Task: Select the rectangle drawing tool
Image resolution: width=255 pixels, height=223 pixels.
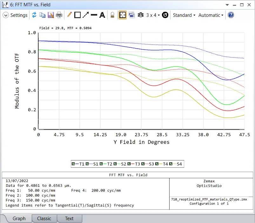Action: tap(77, 15)
